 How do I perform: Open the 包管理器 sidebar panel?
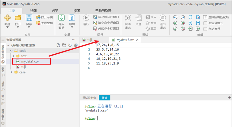pyautogui.click(x=3, y=117)
